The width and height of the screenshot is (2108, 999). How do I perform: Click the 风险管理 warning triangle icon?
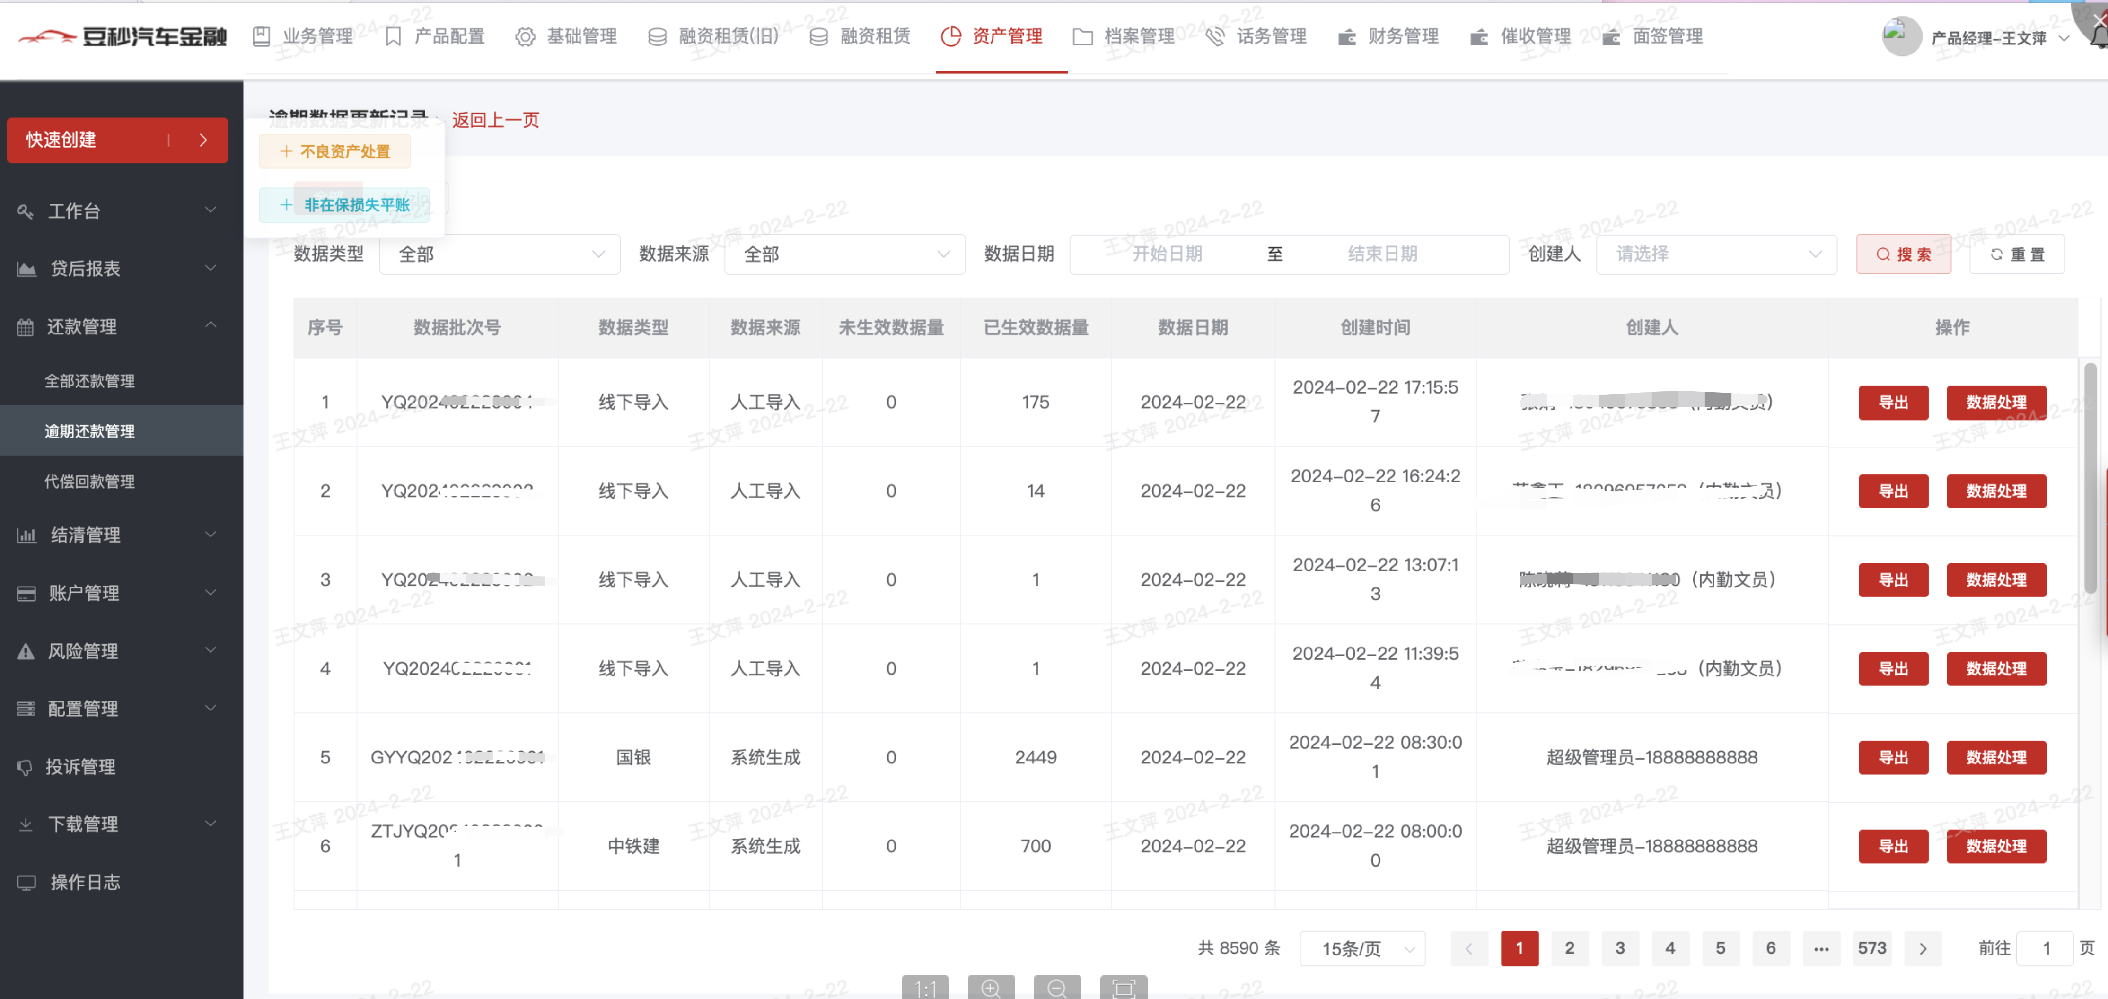(26, 651)
